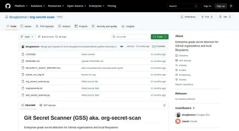239x131 pixels.
Task: View 0 watching link in sidebar
Action: (183, 75)
